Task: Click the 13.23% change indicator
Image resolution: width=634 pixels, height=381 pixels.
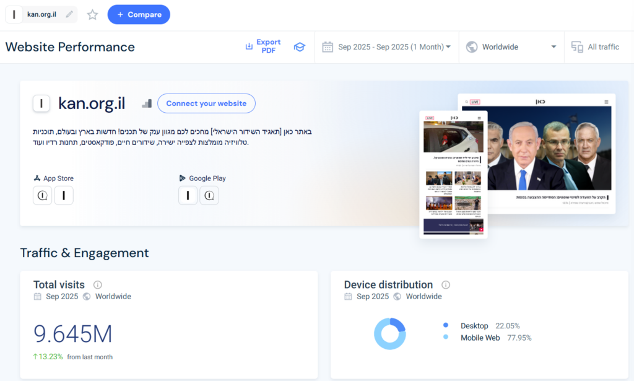Action: pyautogui.click(x=48, y=357)
